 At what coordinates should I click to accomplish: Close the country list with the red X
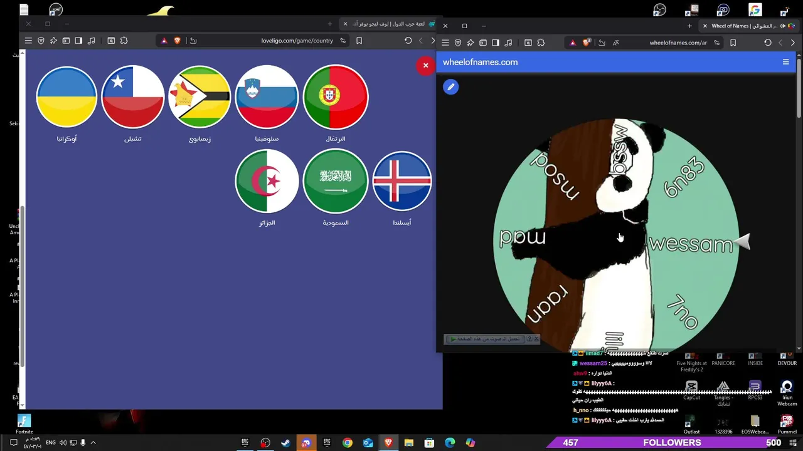click(425, 65)
